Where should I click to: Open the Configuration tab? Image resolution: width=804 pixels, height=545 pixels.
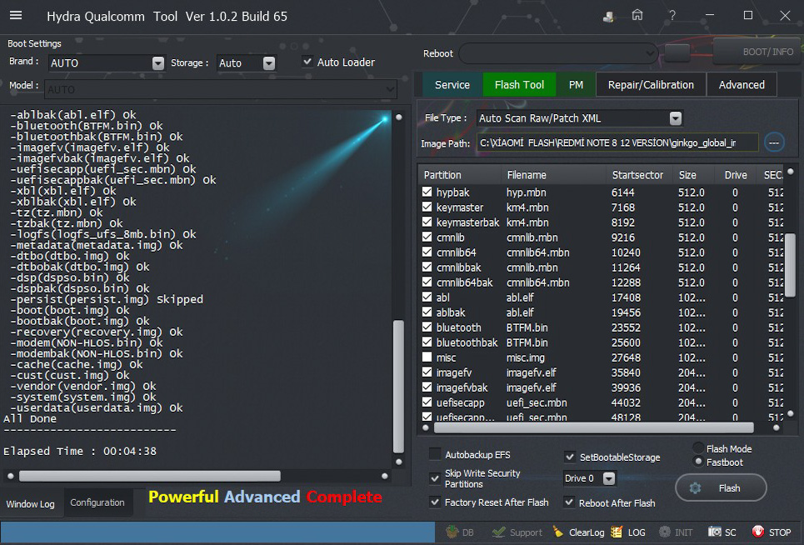click(x=97, y=502)
